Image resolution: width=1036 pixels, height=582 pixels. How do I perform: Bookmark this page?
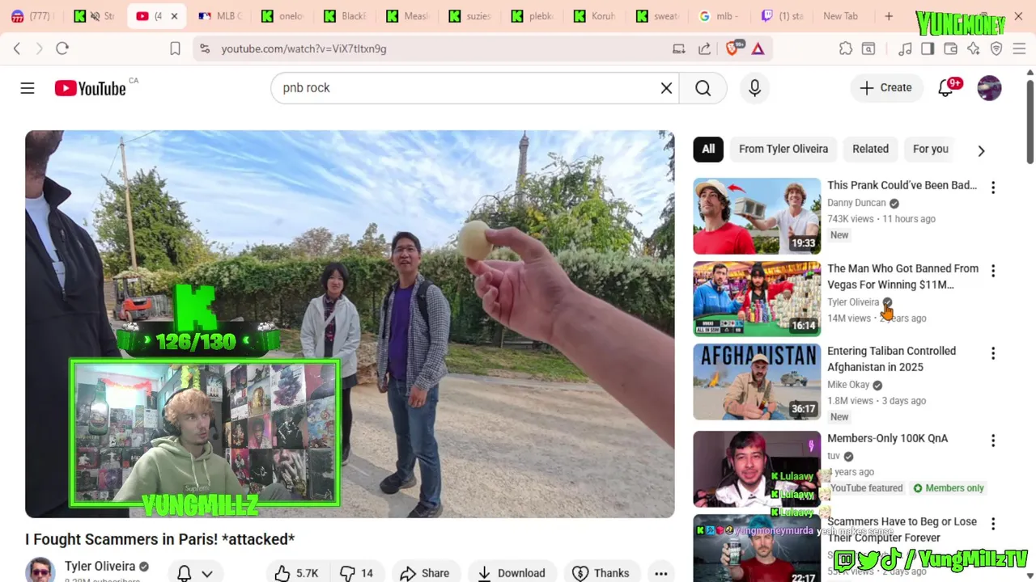click(x=175, y=48)
